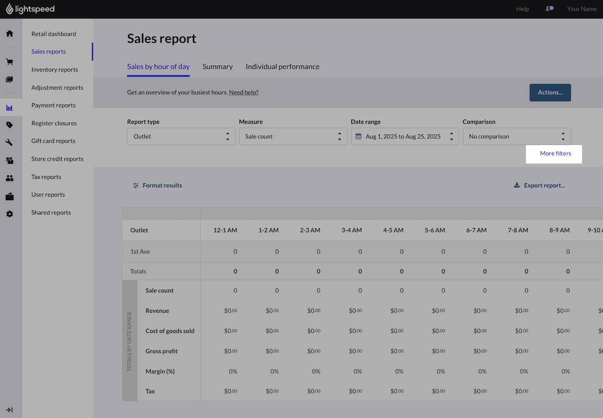Click the Format results button
Viewport: 603px width, 418px height.
157,185
